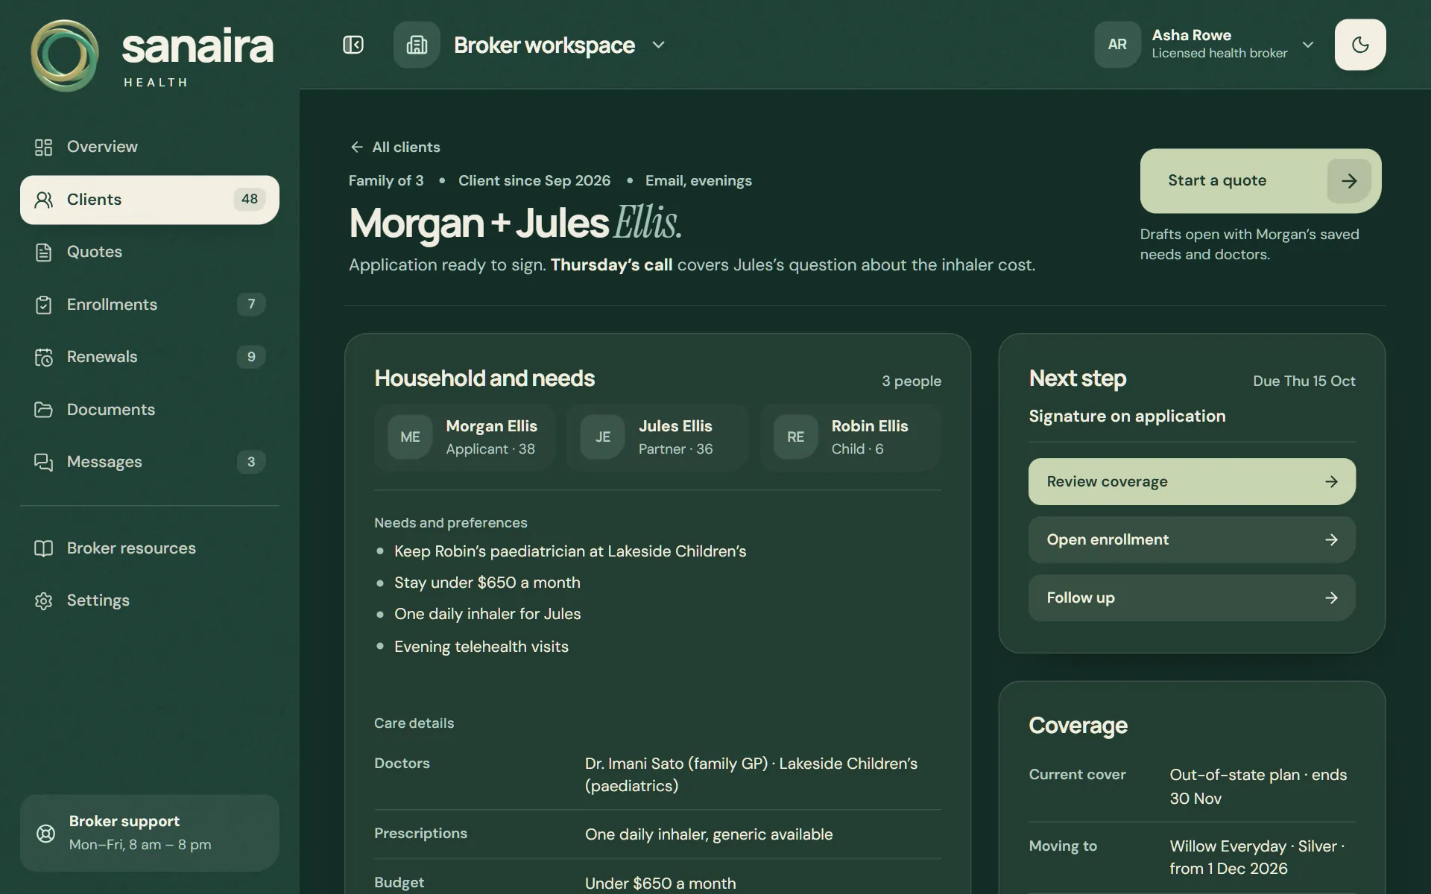Image resolution: width=1431 pixels, height=894 pixels.
Task: Click the Follow up button
Action: (1192, 597)
